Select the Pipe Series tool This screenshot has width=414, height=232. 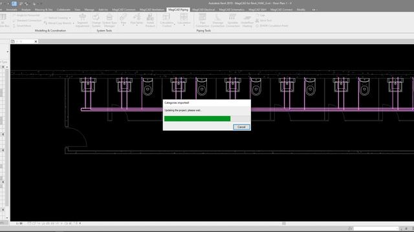(136, 19)
